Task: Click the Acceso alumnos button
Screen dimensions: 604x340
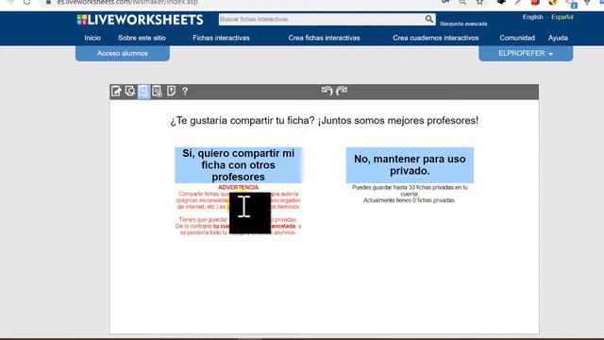Action: tap(123, 53)
